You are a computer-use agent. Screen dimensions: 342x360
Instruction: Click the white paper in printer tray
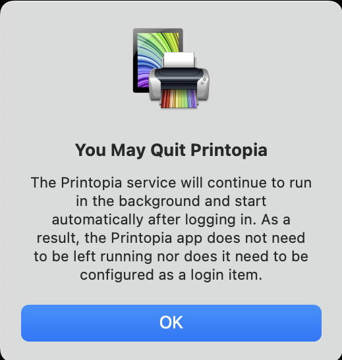point(179,60)
